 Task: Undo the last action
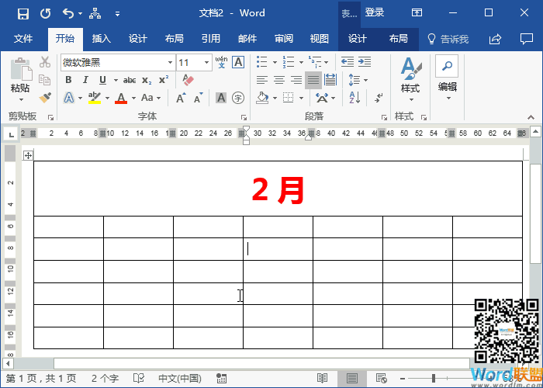pos(68,13)
